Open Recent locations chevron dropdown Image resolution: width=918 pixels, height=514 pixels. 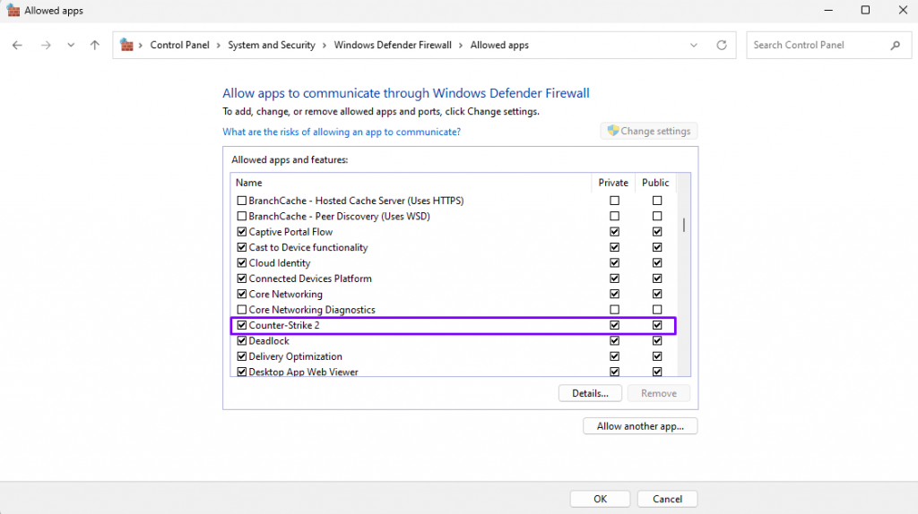click(71, 46)
